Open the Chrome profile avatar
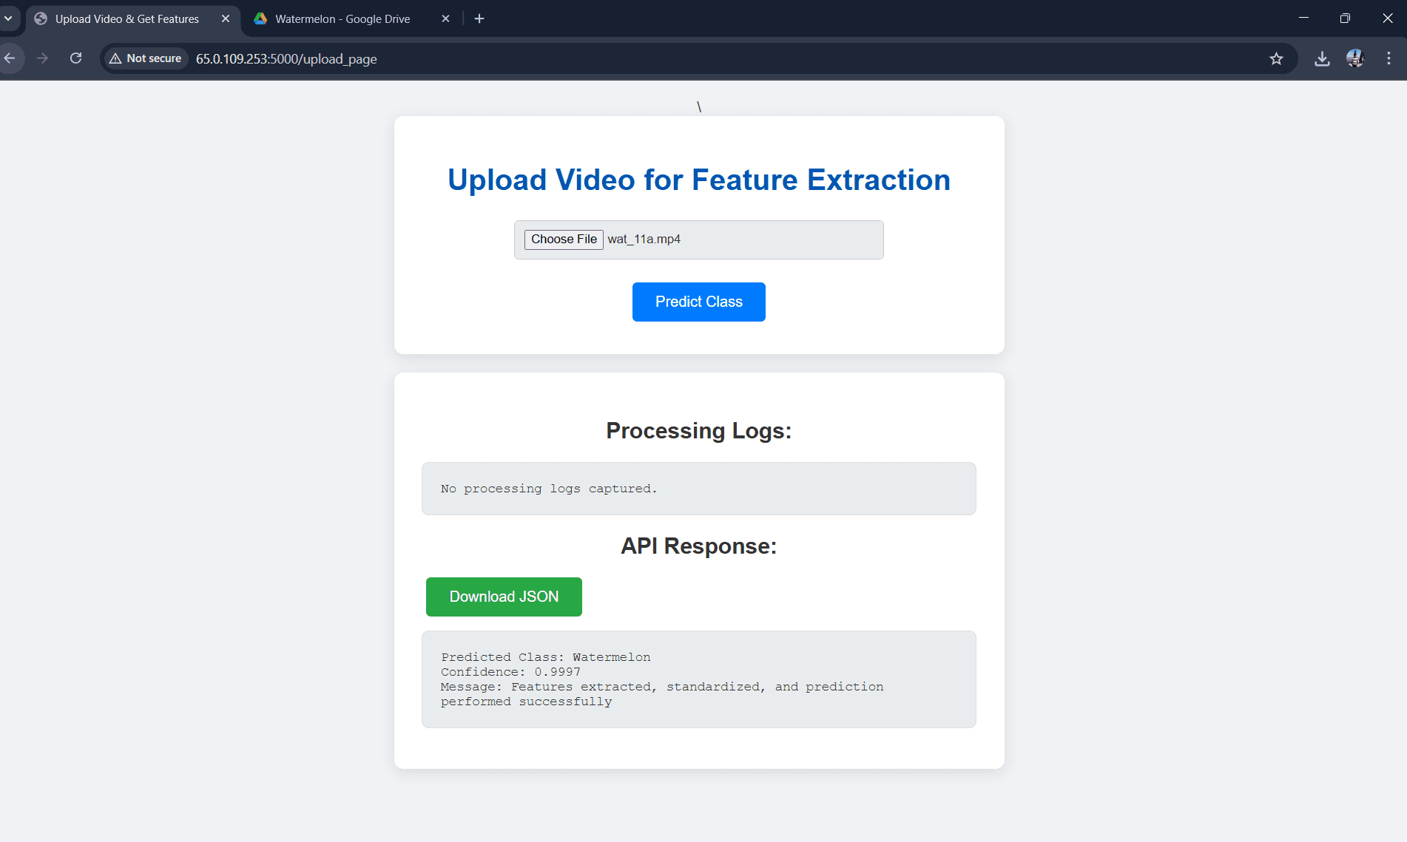Screen dimensions: 1407x842 tap(1355, 58)
